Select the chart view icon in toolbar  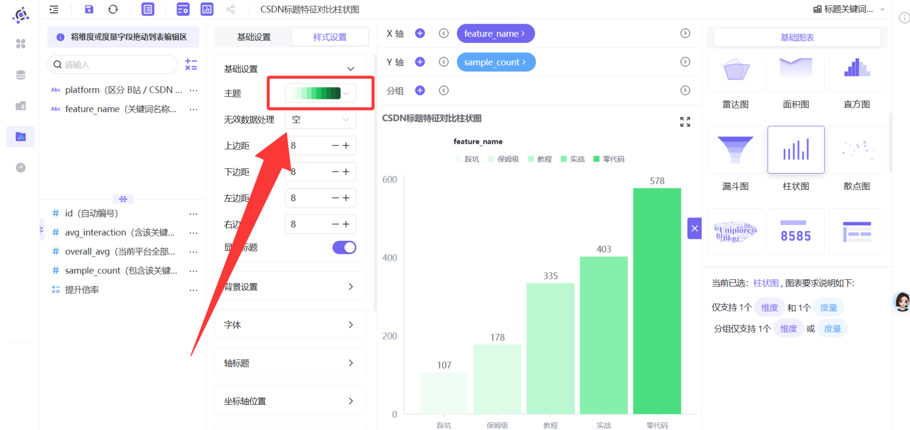coord(207,9)
